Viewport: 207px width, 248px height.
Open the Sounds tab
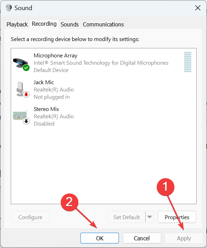pos(70,24)
